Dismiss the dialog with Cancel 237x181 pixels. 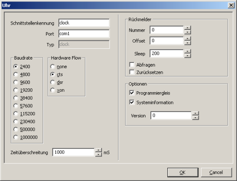click(x=216, y=172)
